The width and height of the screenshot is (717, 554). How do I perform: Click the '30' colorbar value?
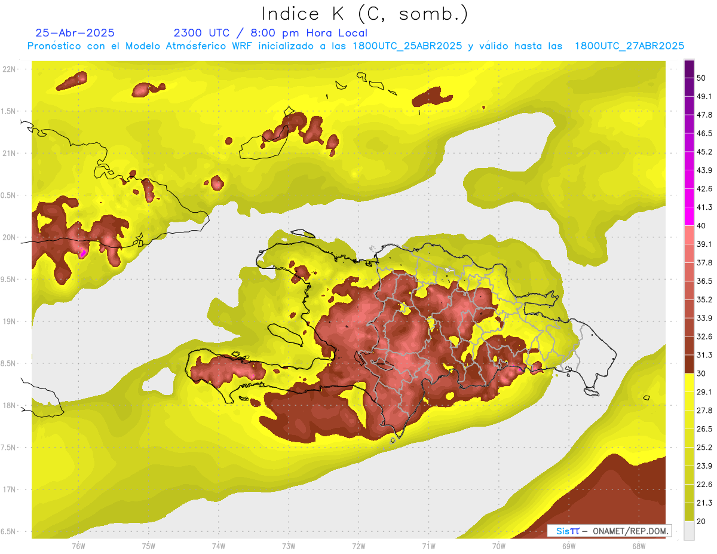(701, 374)
